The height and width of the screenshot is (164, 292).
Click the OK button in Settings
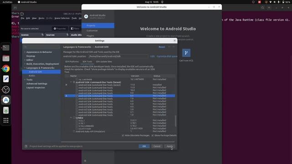coord(144,146)
